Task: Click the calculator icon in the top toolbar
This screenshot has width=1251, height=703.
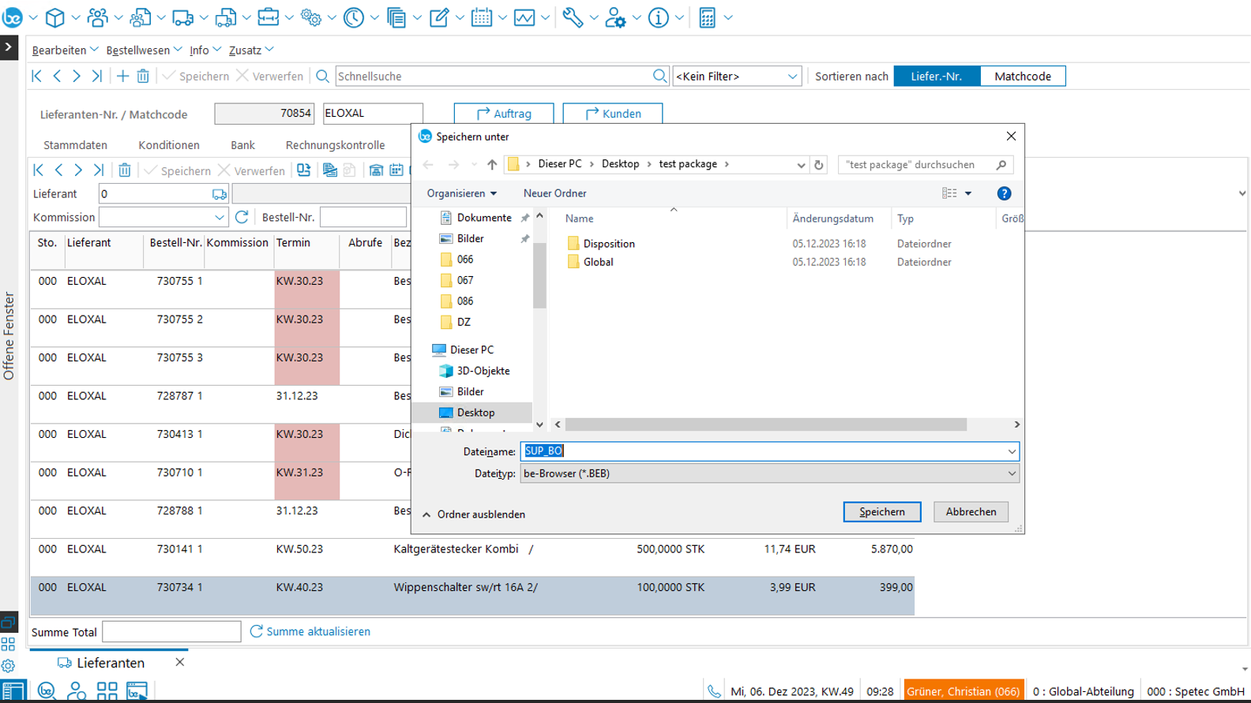Action: click(x=708, y=17)
